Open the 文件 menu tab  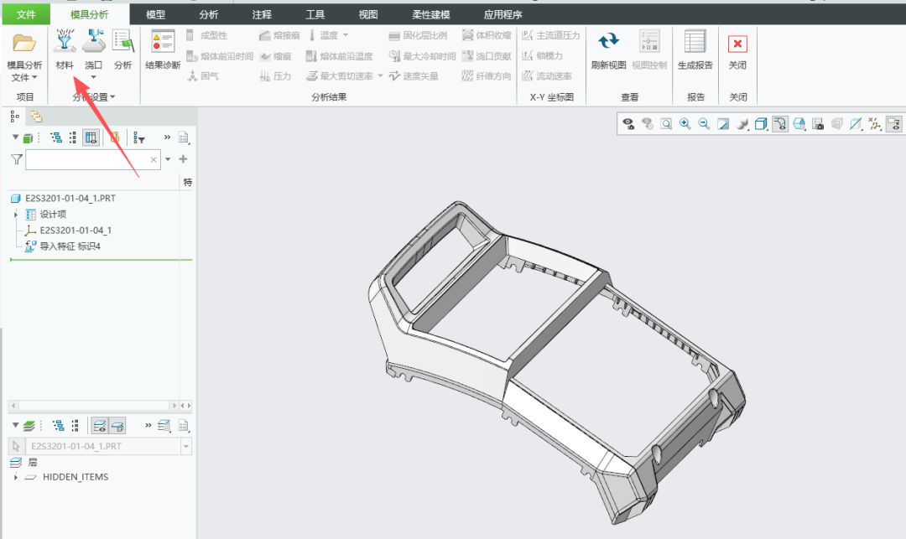click(26, 14)
